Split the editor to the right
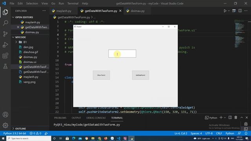251x141 pixels. point(240,11)
